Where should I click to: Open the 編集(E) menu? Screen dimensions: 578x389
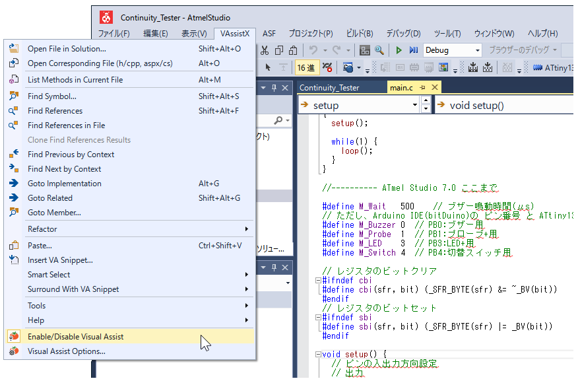pyautogui.click(x=156, y=34)
